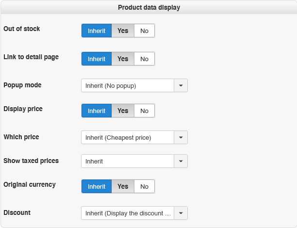Set Out of stock to Yes
Screen dimensions: 297x228
(123, 31)
